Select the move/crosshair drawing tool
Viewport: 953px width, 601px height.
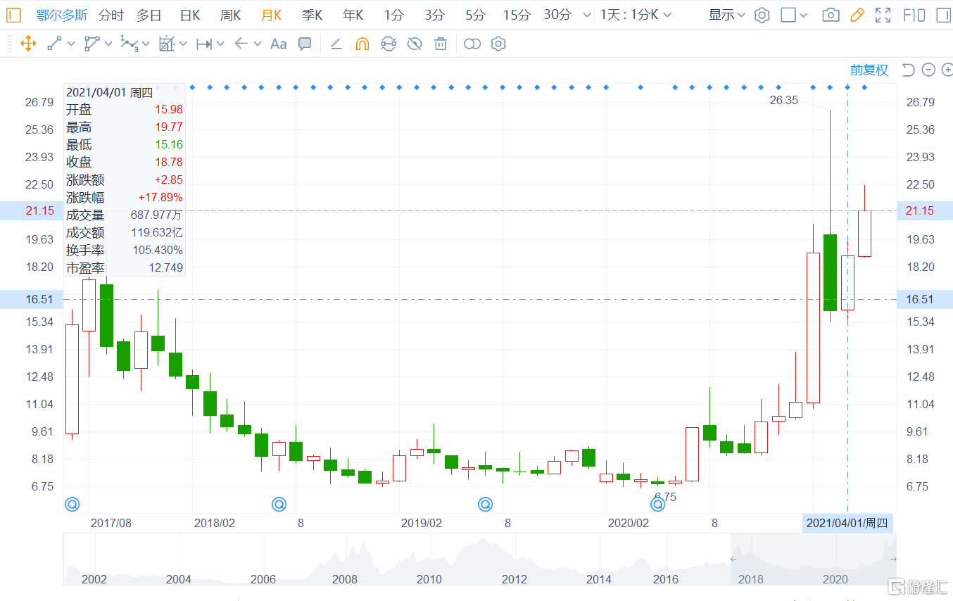click(x=28, y=44)
